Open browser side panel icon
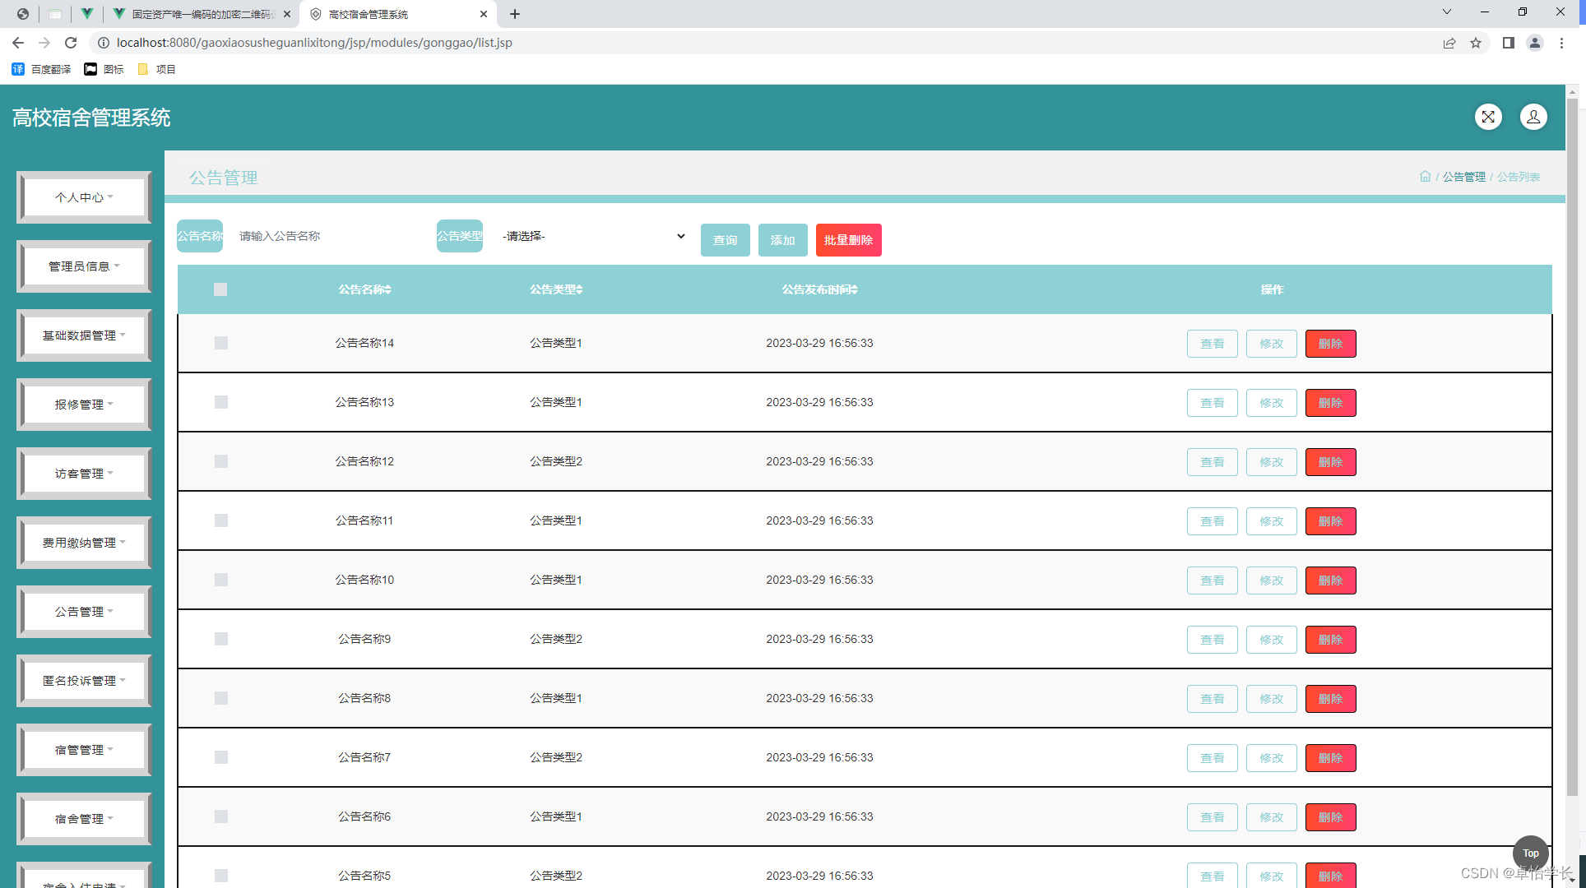This screenshot has height=888, width=1586. tap(1508, 43)
